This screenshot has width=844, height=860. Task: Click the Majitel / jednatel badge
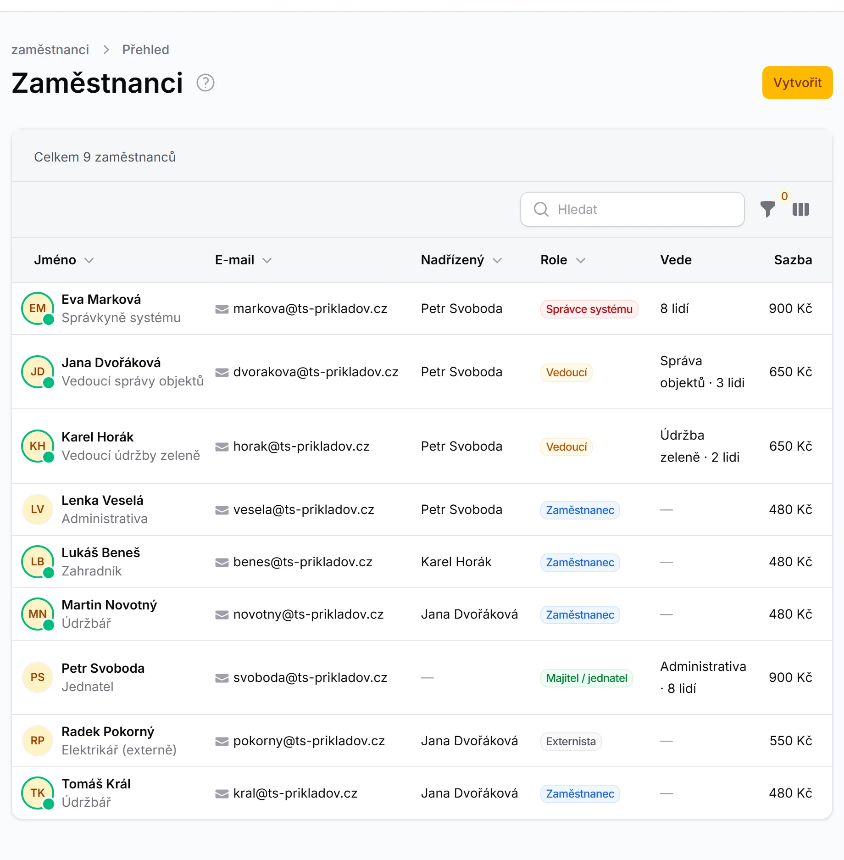click(x=587, y=678)
